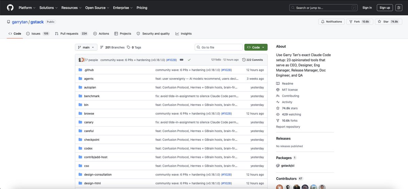
Task: Open the 0 Tags page
Action: [x=134, y=48]
